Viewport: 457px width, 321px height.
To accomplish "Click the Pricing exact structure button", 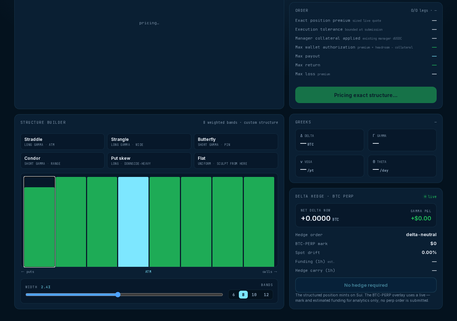I will [366, 95].
